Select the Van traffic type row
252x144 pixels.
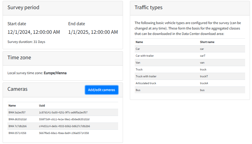(190, 63)
